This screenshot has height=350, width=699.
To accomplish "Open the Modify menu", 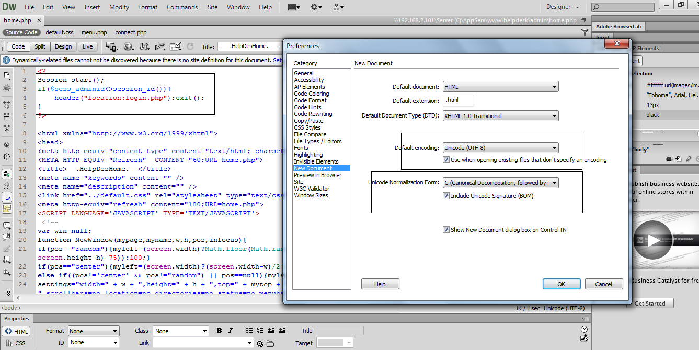I will pos(119,7).
